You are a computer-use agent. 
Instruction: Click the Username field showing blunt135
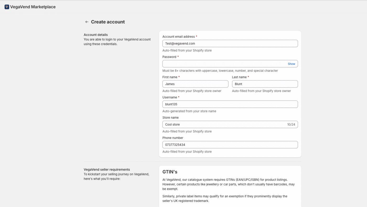click(230, 104)
